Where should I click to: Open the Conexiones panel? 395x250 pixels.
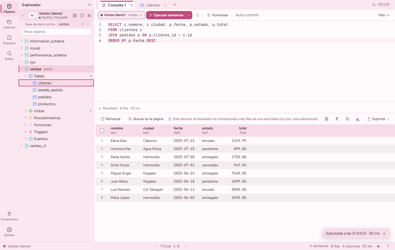9,216
